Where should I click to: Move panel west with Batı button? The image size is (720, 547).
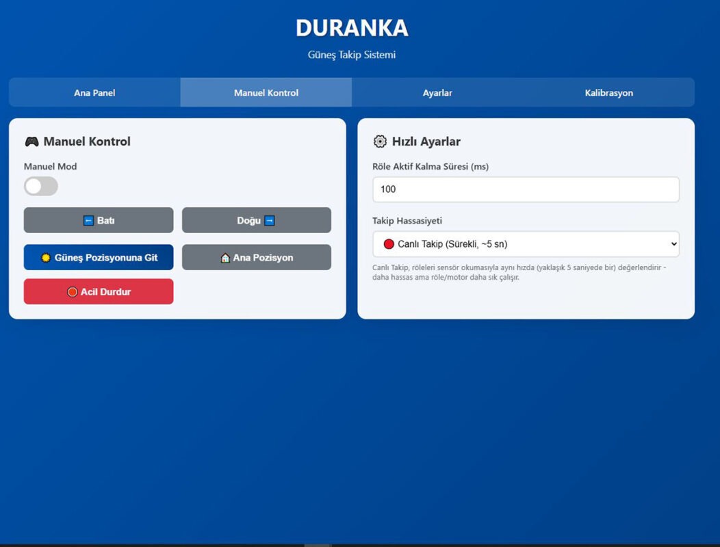pyautogui.click(x=99, y=220)
